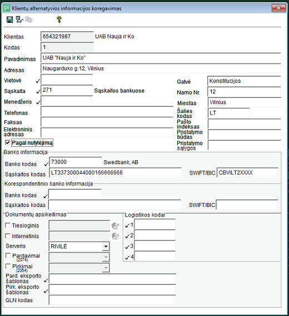Screen dimensions: 289x316
Task: Click the mail icon beside the Internetinis field
Action: pyautogui.click(x=115, y=236)
